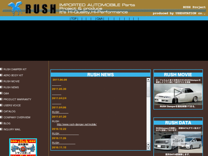Go to RUSH NEWS in sidebar

pos(11,87)
